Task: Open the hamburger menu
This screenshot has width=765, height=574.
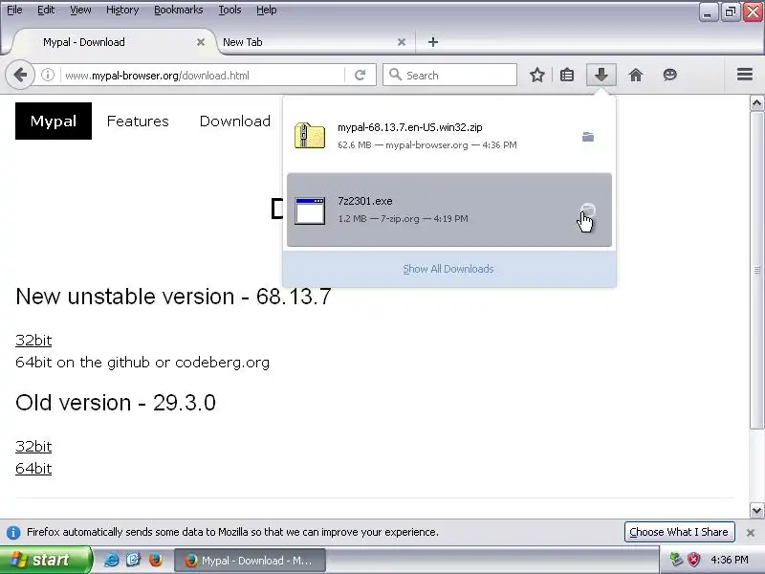Action: click(x=745, y=75)
